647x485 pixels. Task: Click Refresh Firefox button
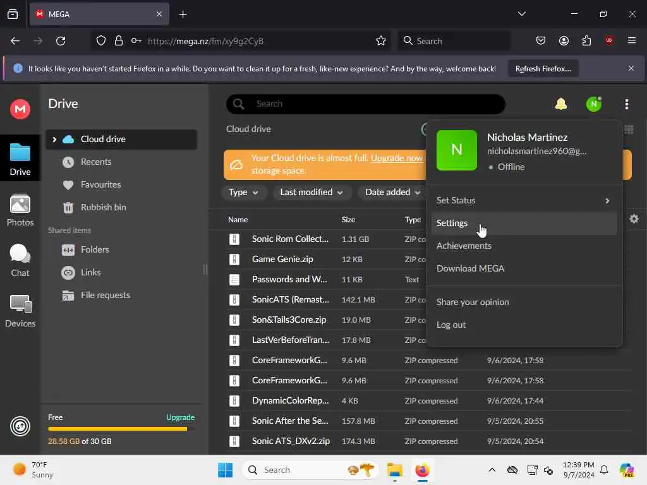click(x=543, y=69)
